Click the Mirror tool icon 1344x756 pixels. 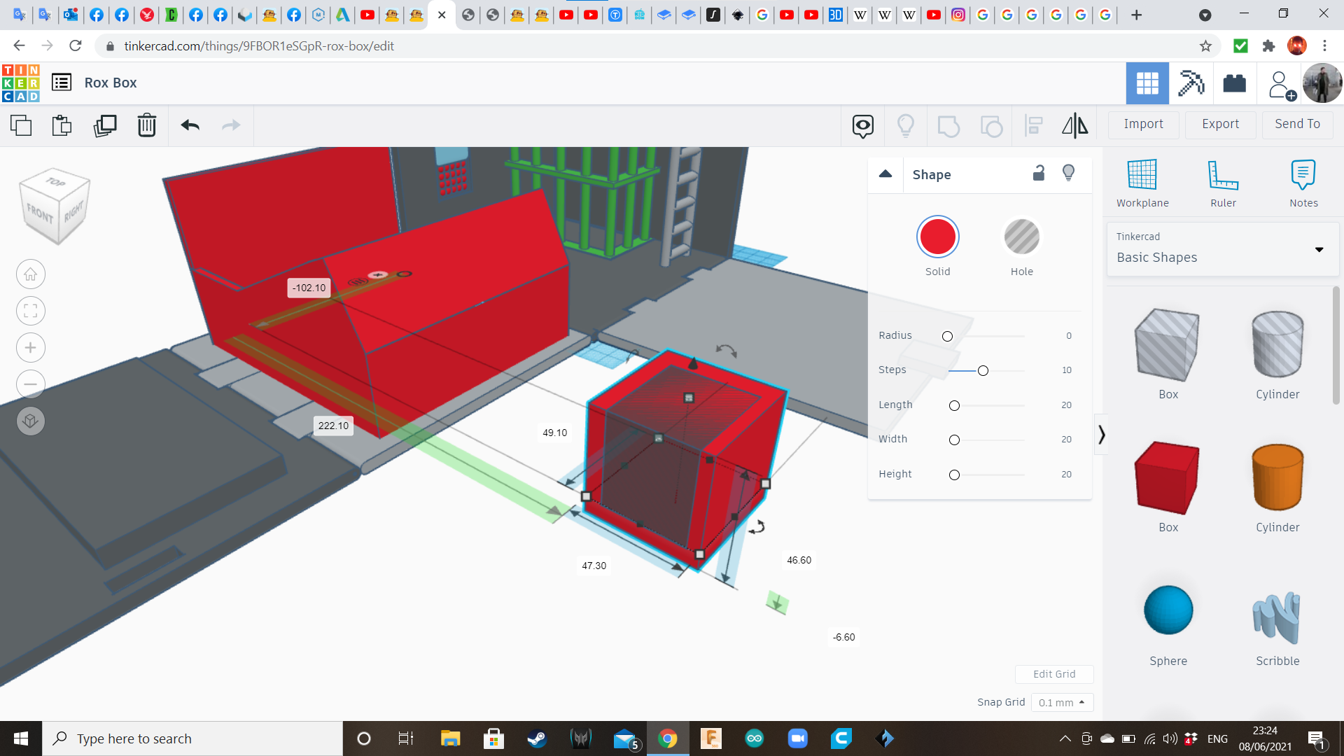click(1074, 125)
